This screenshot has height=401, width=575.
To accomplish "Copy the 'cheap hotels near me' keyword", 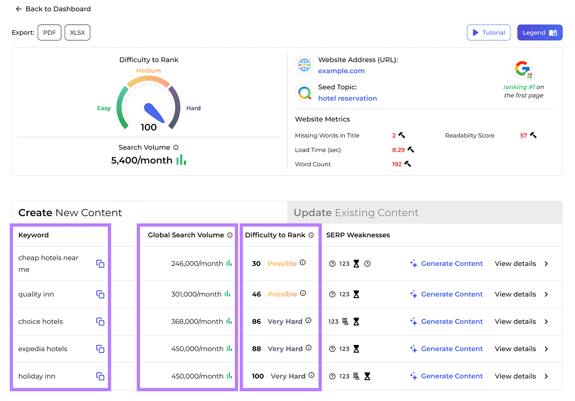I will [x=100, y=264].
